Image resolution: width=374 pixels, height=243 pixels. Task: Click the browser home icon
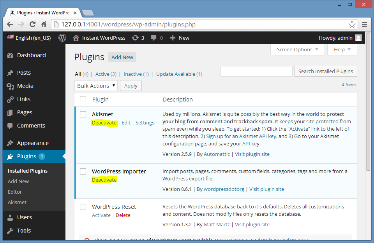pyautogui.click(x=44, y=24)
